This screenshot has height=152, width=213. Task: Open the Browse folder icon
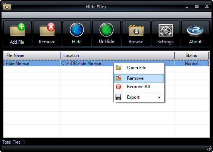point(136,30)
